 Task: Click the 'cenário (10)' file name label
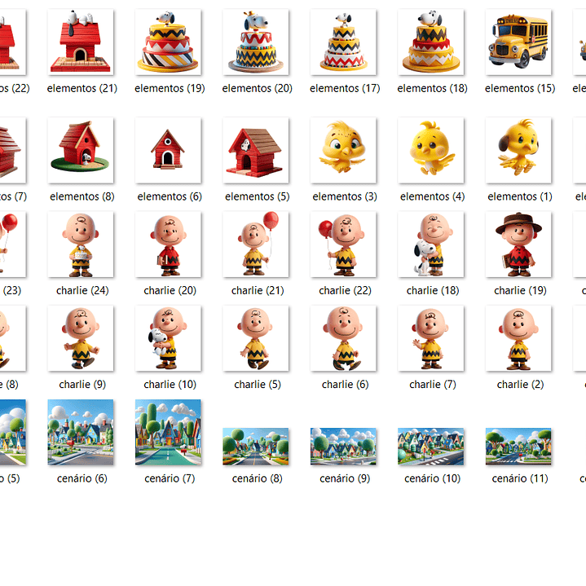click(432, 478)
